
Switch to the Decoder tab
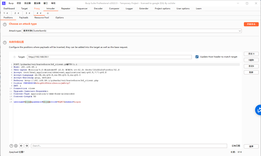click(x=98, y=8)
